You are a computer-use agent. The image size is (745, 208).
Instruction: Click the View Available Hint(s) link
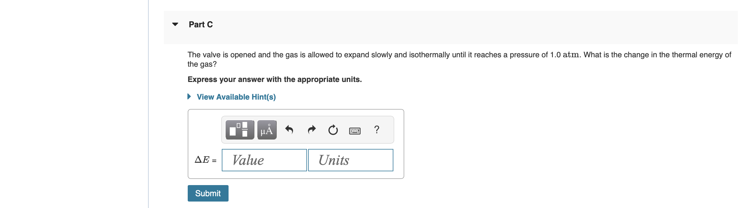[236, 97]
